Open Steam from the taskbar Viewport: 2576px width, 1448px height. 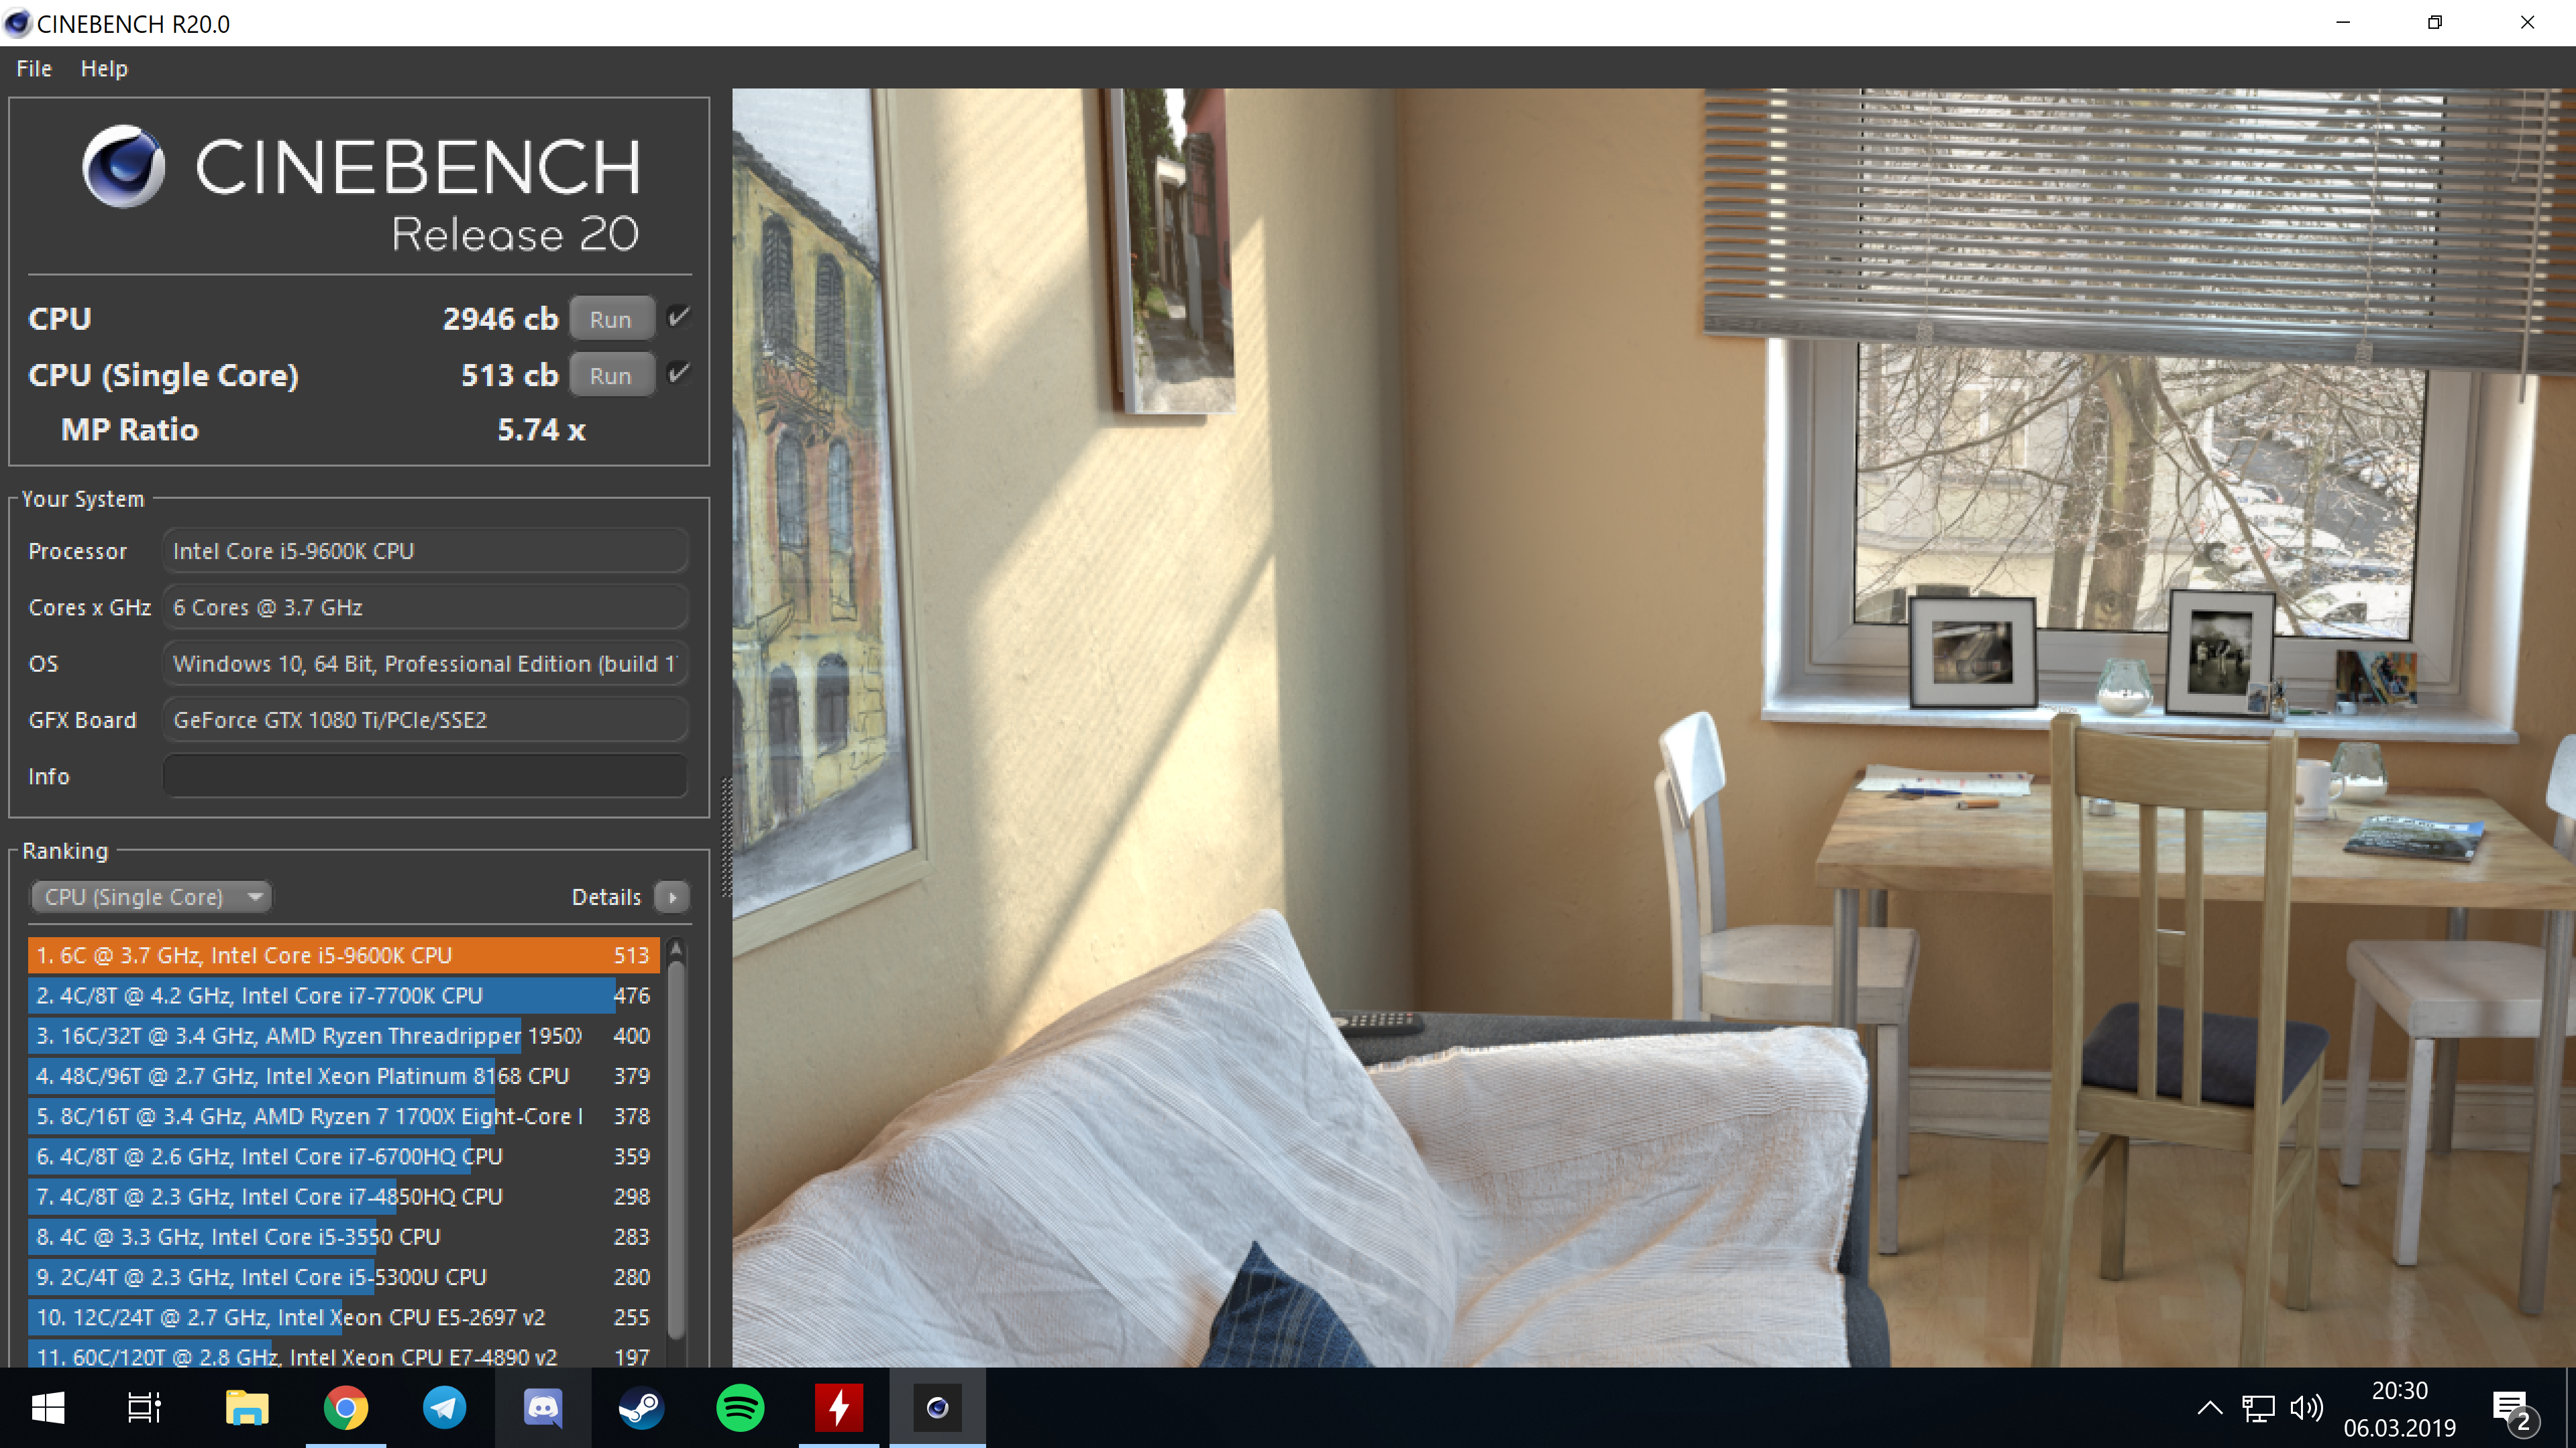click(x=641, y=1408)
